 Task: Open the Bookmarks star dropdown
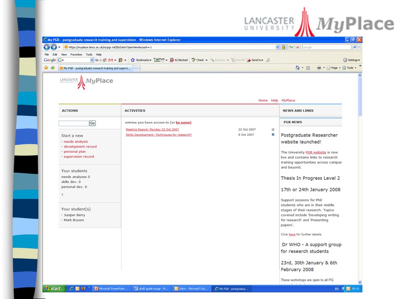pos(141,60)
